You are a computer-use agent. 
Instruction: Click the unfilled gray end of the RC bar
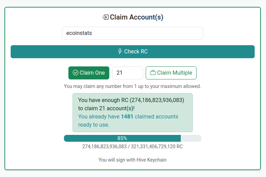[191, 138]
